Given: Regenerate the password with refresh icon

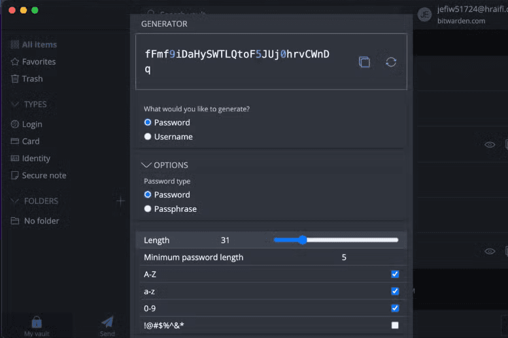Looking at the screenshot, I should (391, 62).
